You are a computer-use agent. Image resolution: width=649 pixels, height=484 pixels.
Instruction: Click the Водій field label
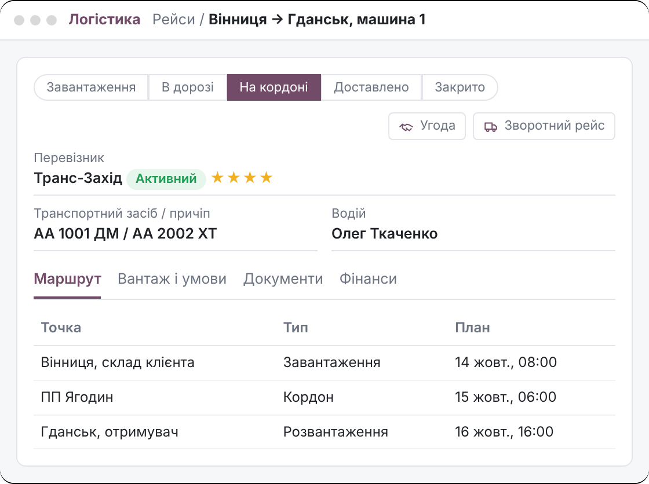coord(348,214)
